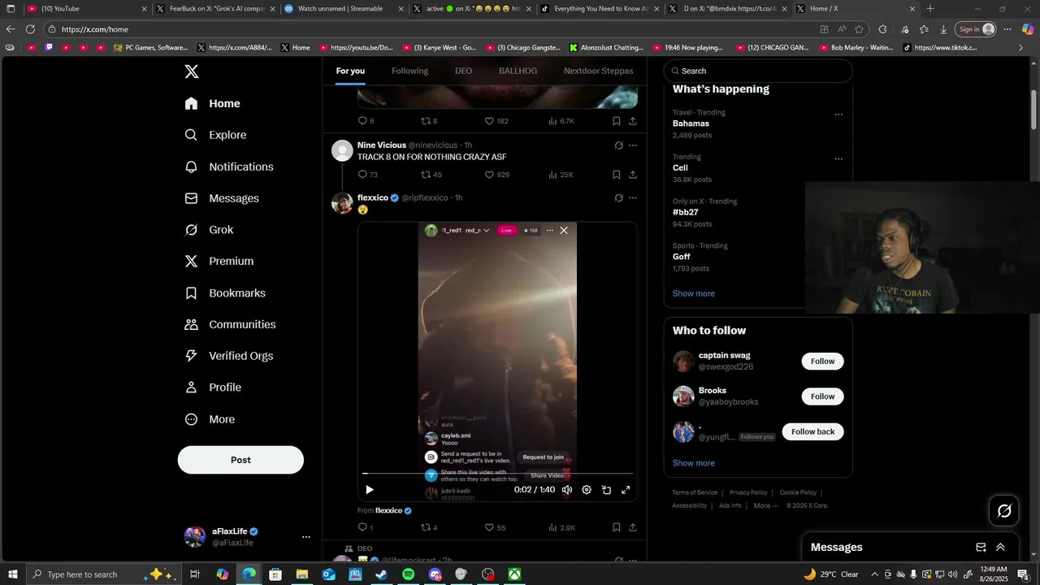Open Steam from the taskbar

pos(382,574)
